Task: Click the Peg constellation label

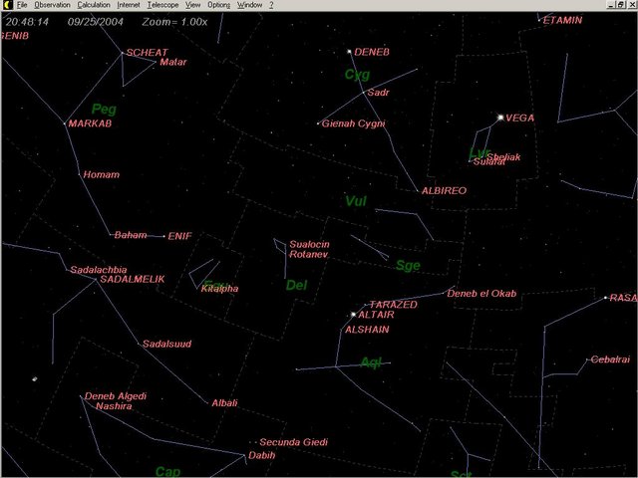Action: pos(103,109)
